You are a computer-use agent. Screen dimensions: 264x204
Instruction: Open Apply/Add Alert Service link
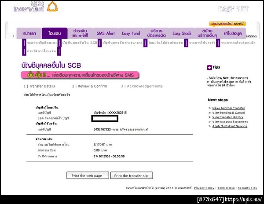230,126
